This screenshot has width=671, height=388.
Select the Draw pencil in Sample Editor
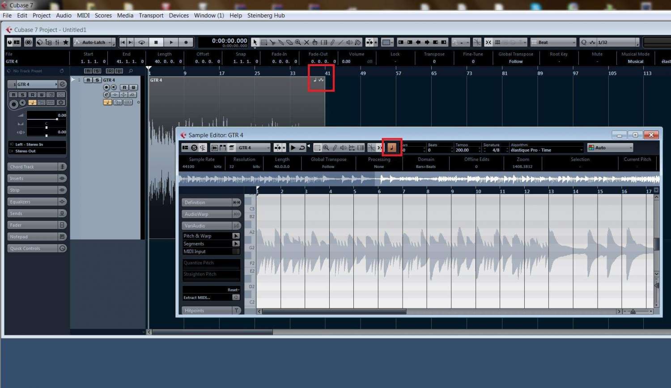tap(335, 148)
